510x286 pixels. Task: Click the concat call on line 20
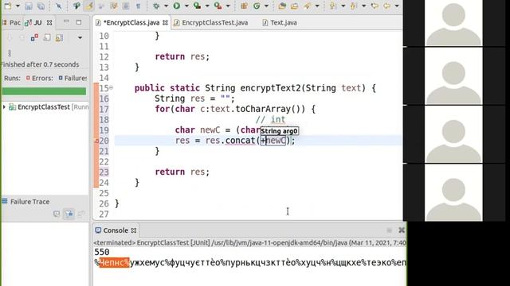[240, 141]
